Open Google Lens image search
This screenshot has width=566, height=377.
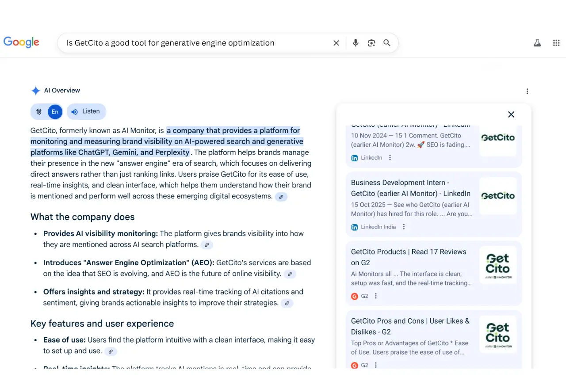(371, 42)
